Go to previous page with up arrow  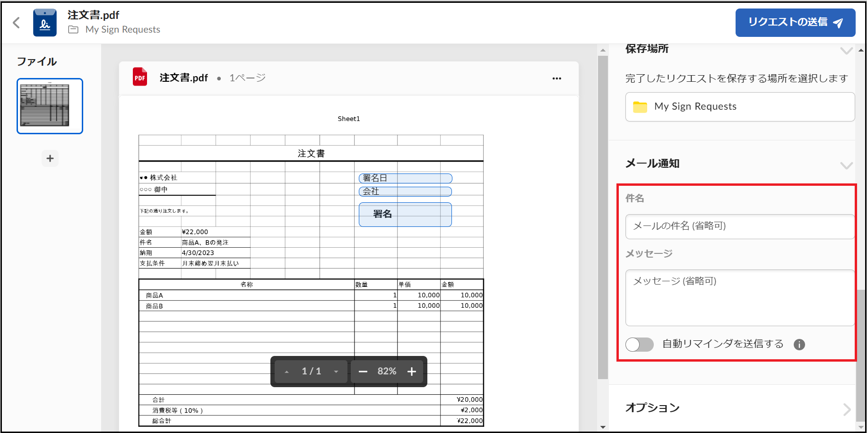pos(286,372)
